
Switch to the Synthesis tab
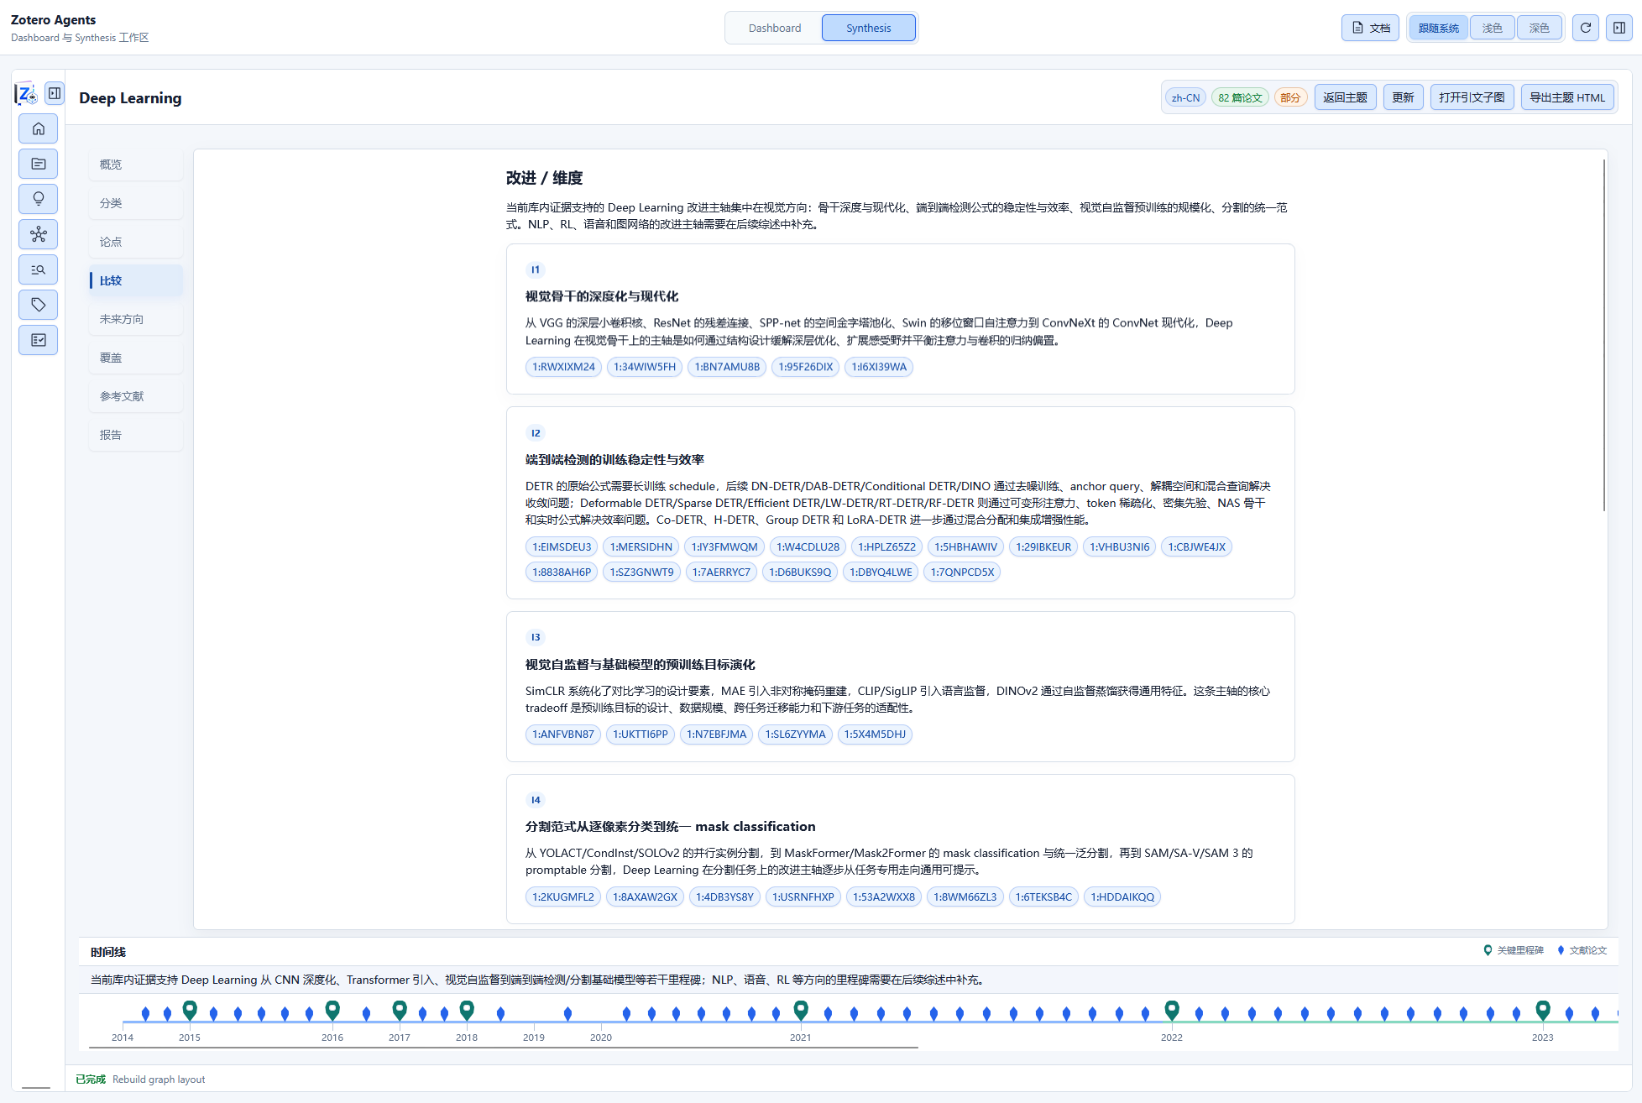point(869,28)
